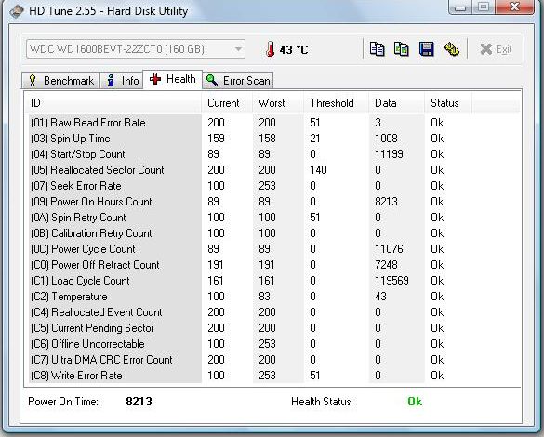Screen dimensions: 544x437
Task: Click the save floppy disk icon
Action: pyautogui.click(x=427, y=49)
